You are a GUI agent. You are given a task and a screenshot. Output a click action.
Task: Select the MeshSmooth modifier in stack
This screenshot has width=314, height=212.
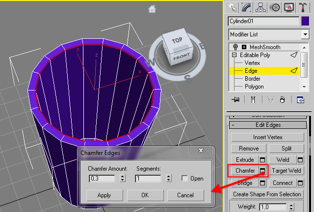pyautogui.click(x=265, y=47)
